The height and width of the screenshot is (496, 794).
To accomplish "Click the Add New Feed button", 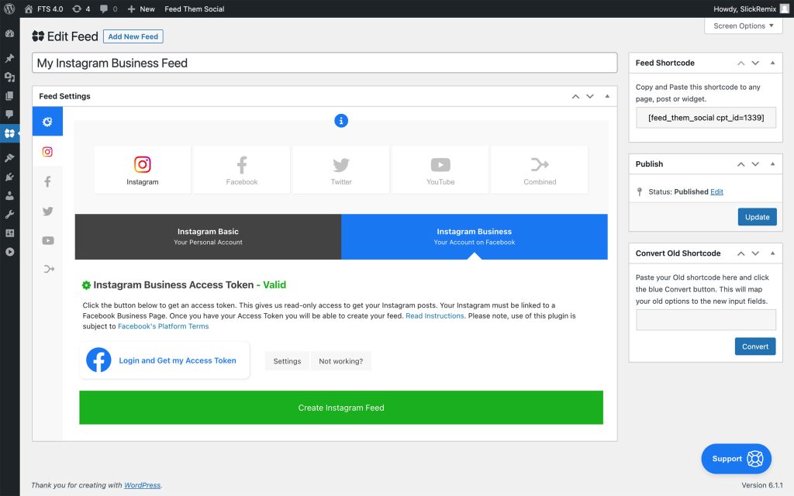I will click(x=133, y=36).
